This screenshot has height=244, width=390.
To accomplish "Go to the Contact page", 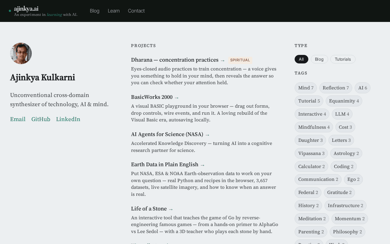I will [136, 11].
